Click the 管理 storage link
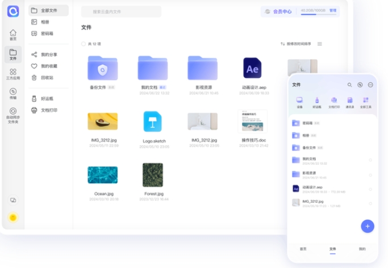Screen dimensions: 388x268 333,10
